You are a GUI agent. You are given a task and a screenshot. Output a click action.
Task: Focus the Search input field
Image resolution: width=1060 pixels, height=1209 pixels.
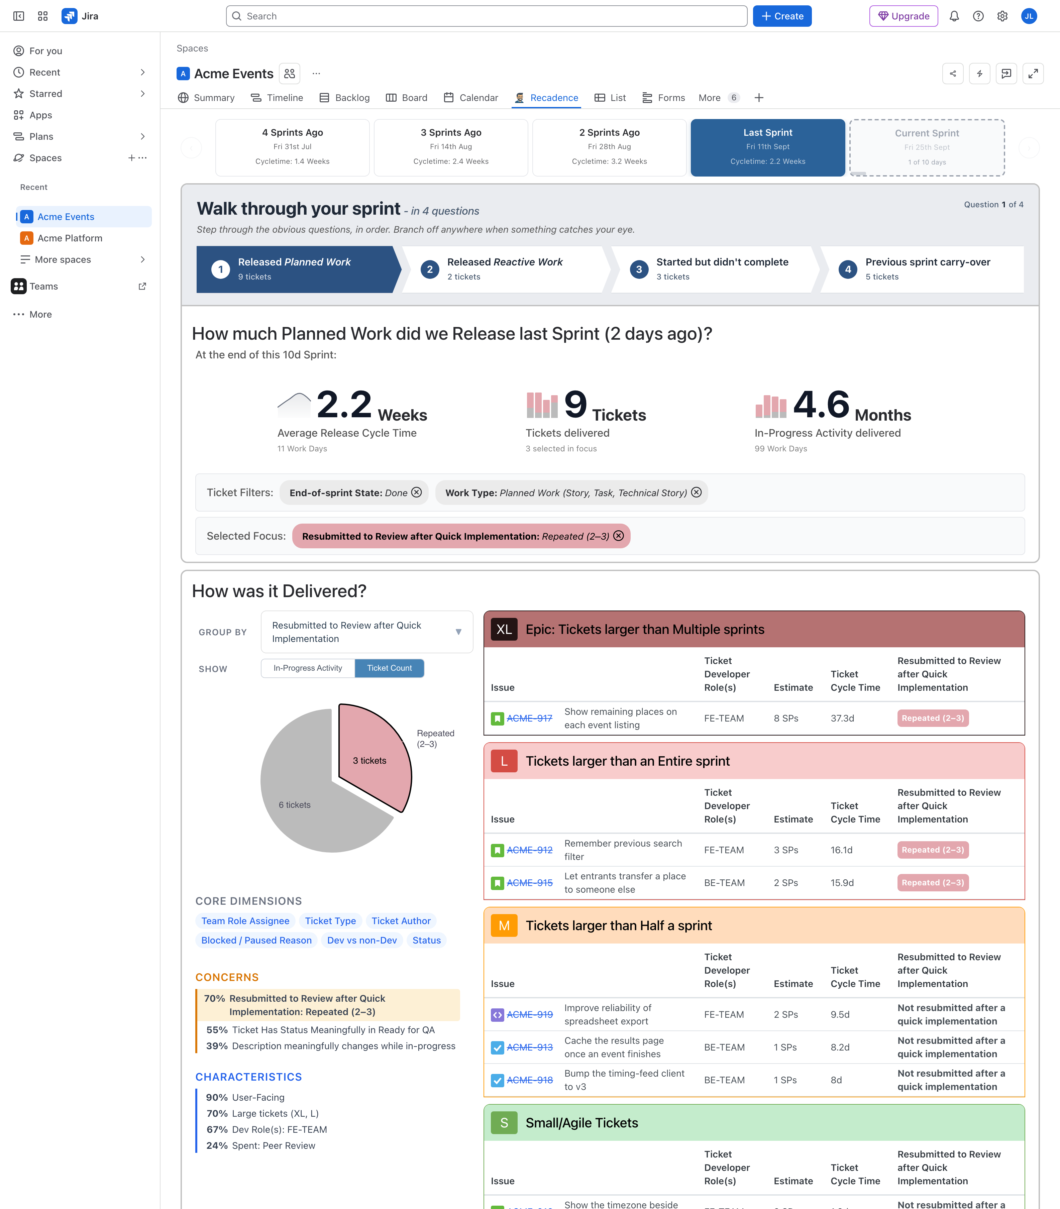(486, 16)
